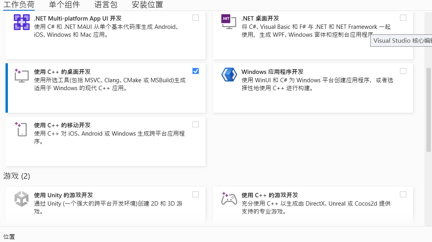Click the .NET MAUI workload icon
The width and height of the screenshot is (432, 242).
click(22, 22)
